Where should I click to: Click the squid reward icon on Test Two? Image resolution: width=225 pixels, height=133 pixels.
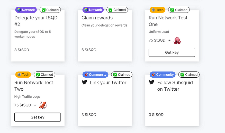43,105
